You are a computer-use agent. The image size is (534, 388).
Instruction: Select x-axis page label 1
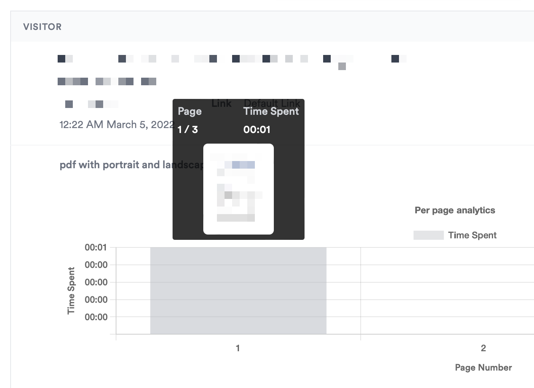[x=238, y=348]
